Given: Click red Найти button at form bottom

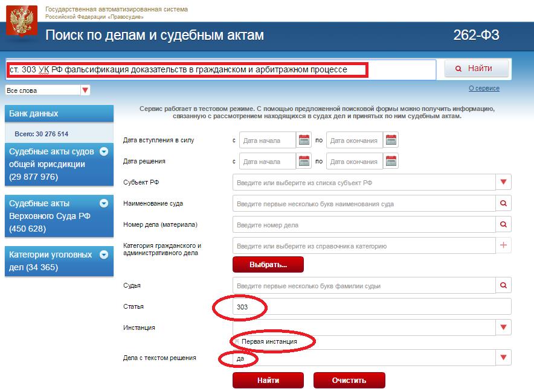Looking at the screenshot, I should tap(268, 380).
